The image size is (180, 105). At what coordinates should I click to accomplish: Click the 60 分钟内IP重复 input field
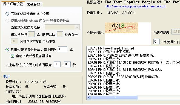point(15,41)
